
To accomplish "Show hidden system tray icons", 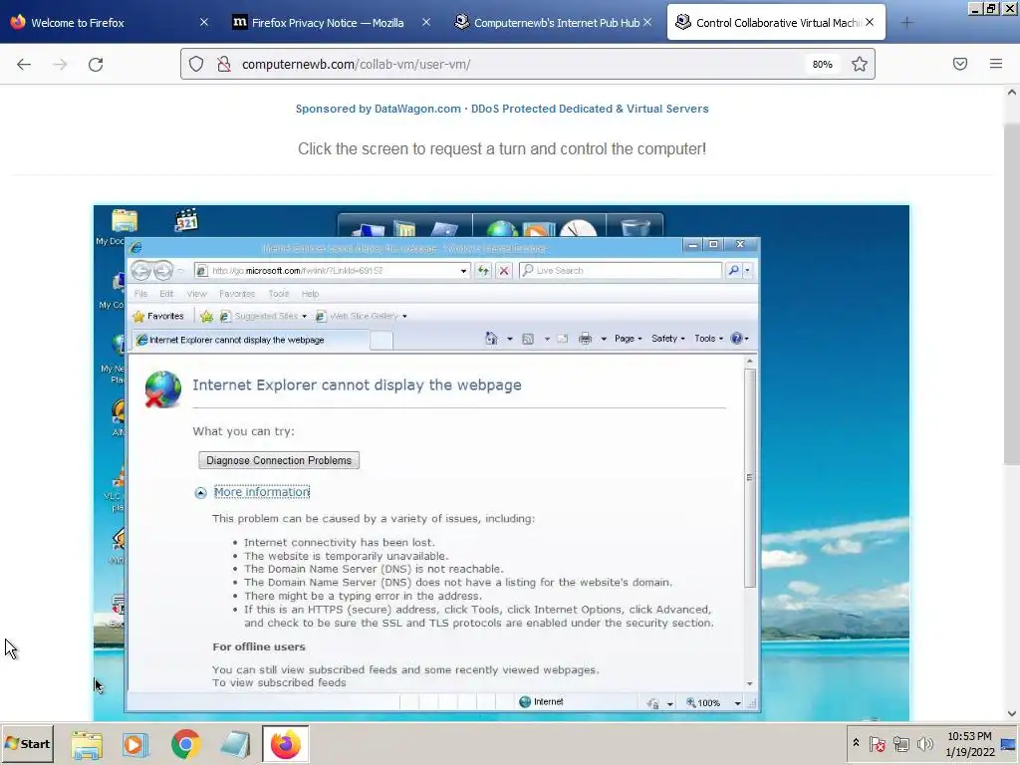I will point(856,743).
